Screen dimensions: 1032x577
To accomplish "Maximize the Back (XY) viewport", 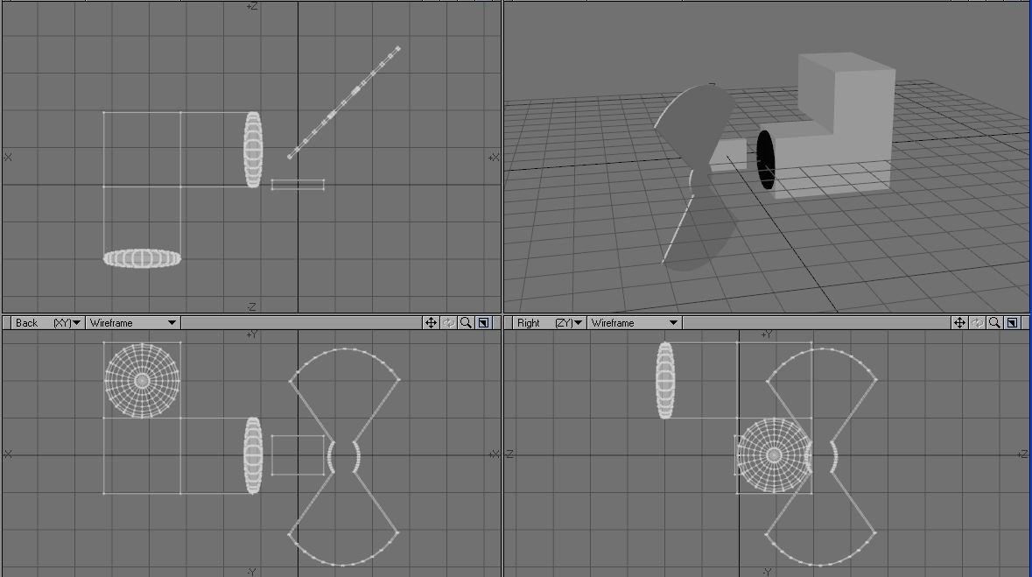I will [483, 323].
